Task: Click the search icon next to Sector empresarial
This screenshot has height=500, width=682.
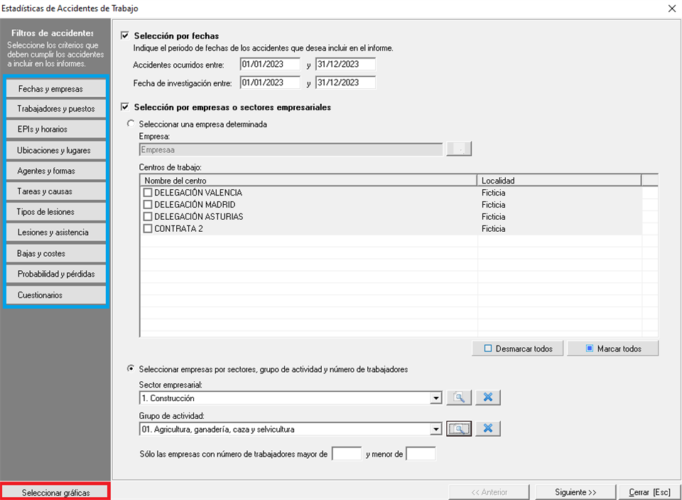Action: [459, 398]
